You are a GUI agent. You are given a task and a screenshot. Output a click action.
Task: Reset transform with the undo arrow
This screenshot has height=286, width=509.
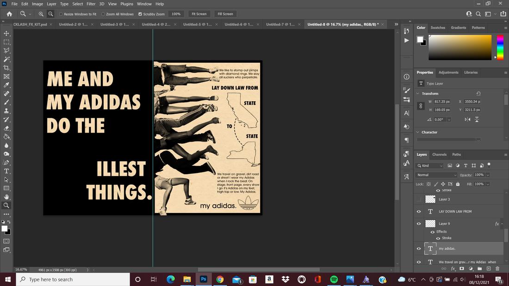[478, 93]
